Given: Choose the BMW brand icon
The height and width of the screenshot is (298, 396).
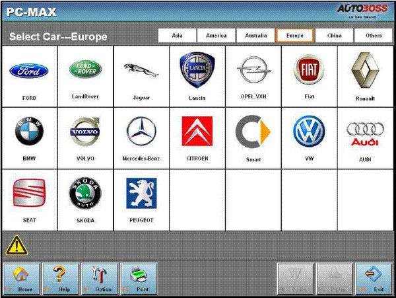Looking at the screenshot, I should [29, 132].
